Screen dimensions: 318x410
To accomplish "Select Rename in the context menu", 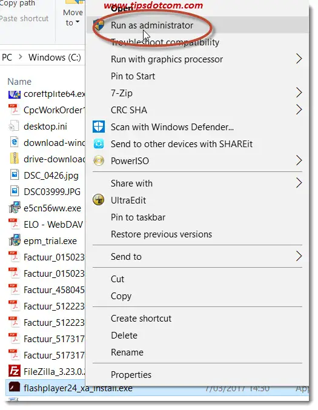I will click(127, 352).
